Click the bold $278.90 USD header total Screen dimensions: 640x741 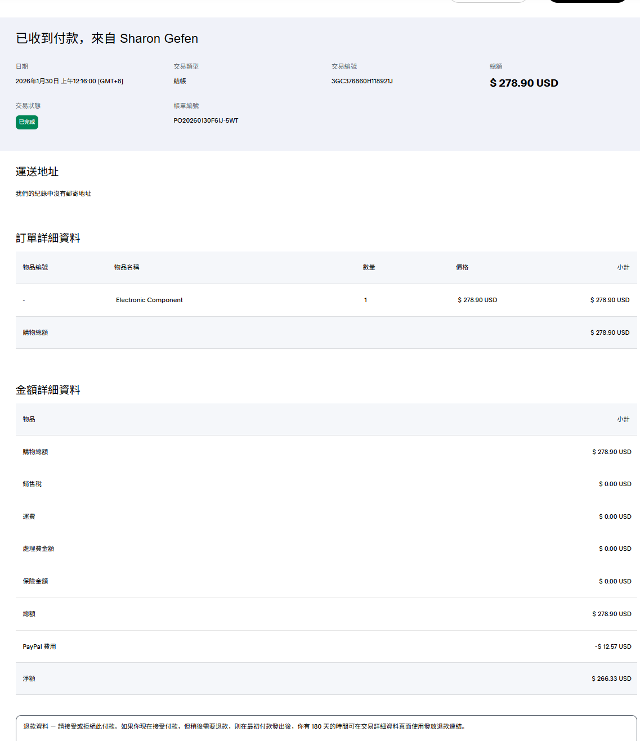[x=523, y=83]
